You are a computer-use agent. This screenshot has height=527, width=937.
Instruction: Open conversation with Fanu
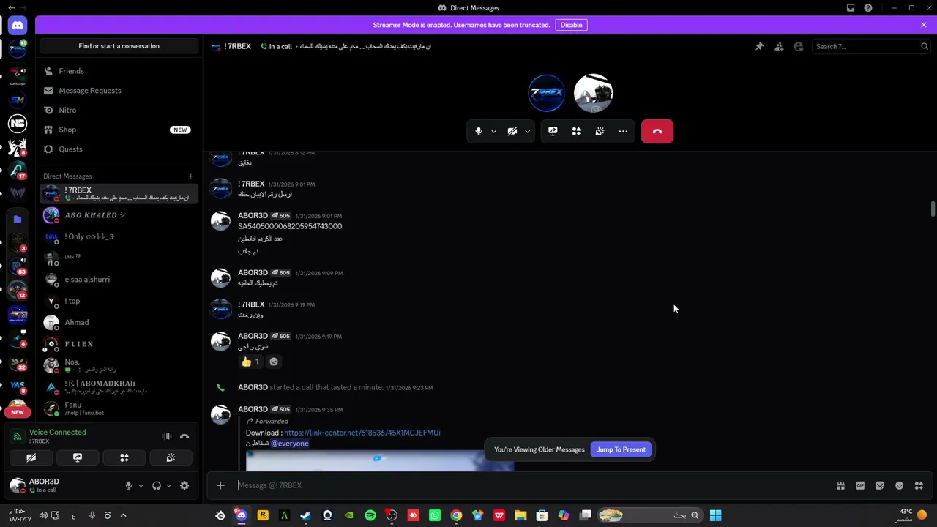pyautogui.click(x=119, y=408)
